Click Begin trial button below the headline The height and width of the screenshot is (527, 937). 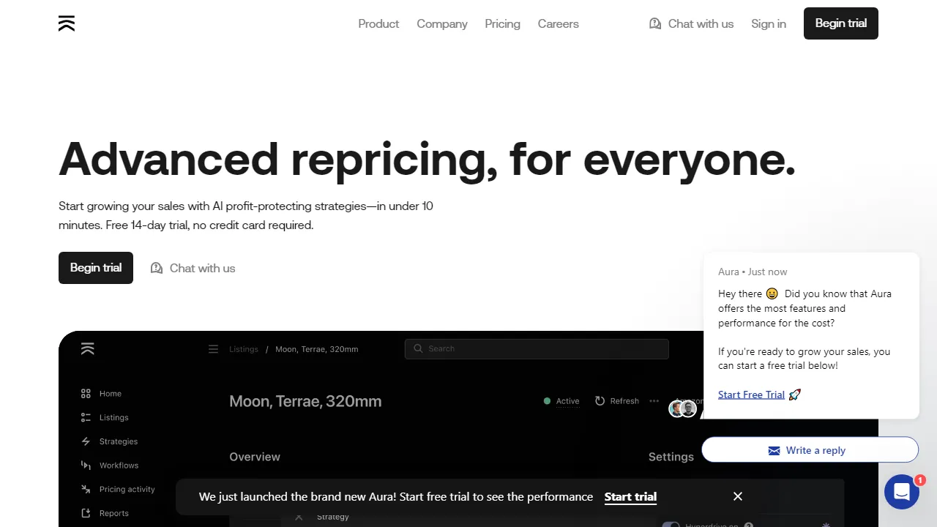point(96,268)
